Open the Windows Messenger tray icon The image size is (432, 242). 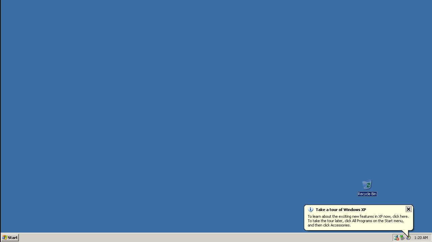(x=396, y=238)
